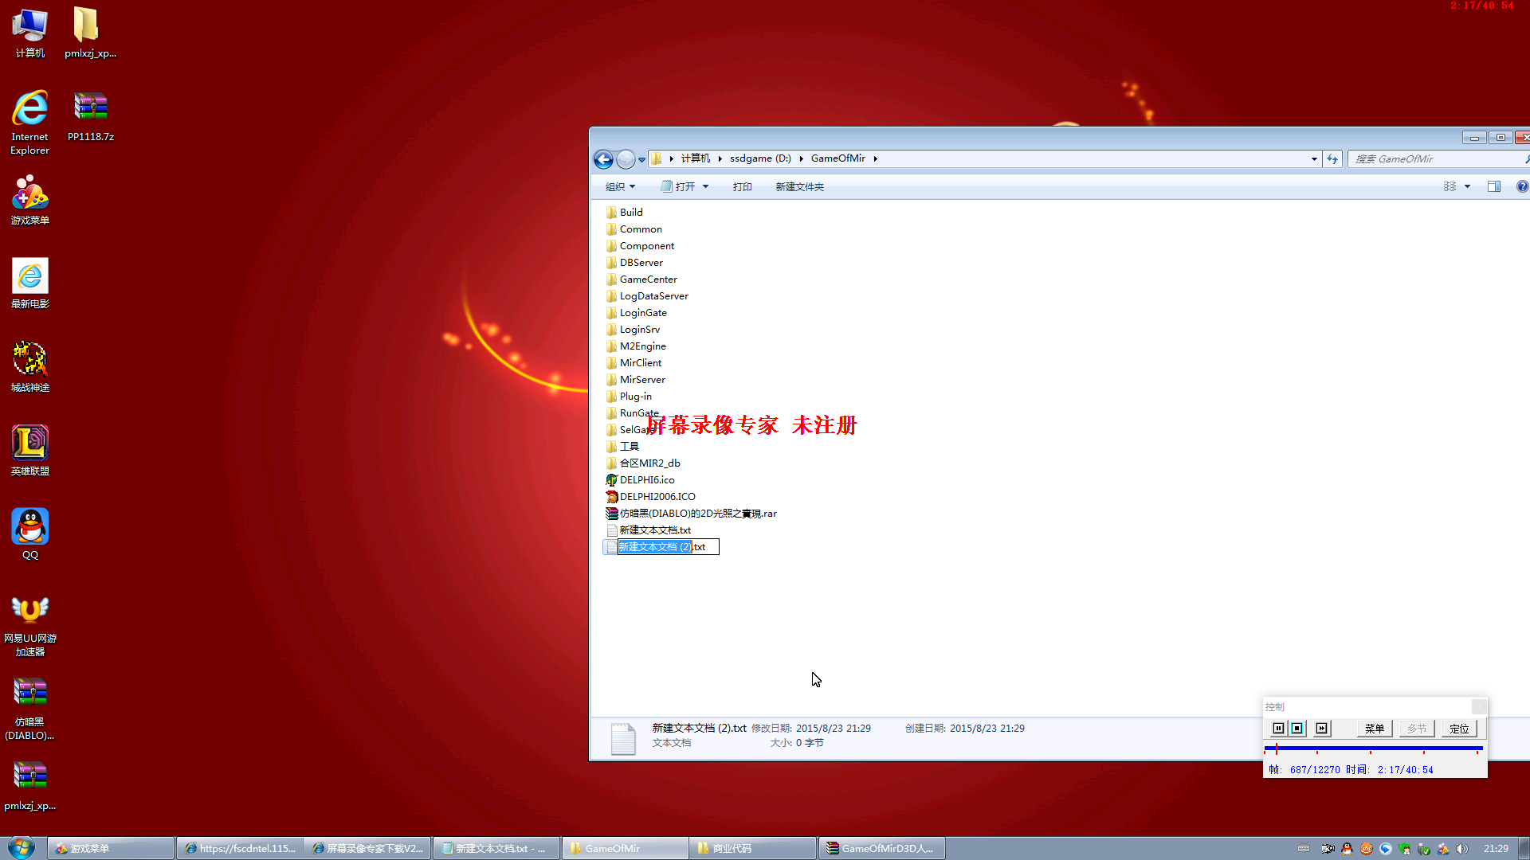Select the MirServer folder
This screenshot has width=1530, height=860.
coord(635,380)
